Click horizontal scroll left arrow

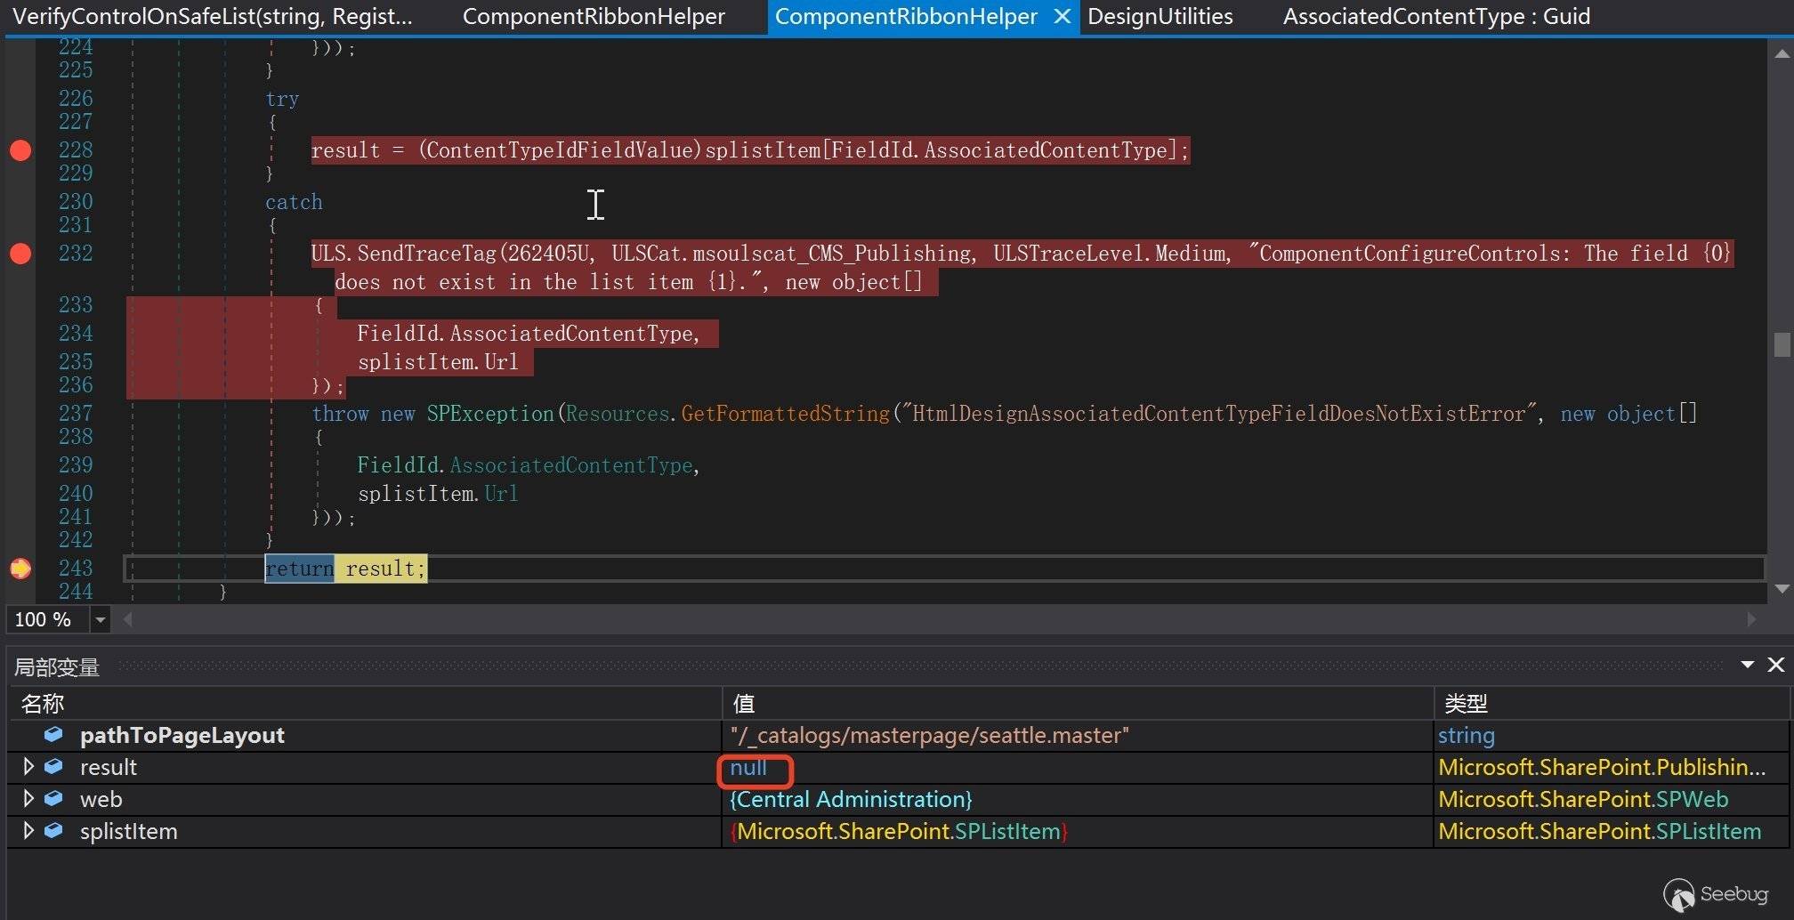click(x=128, y=619)
